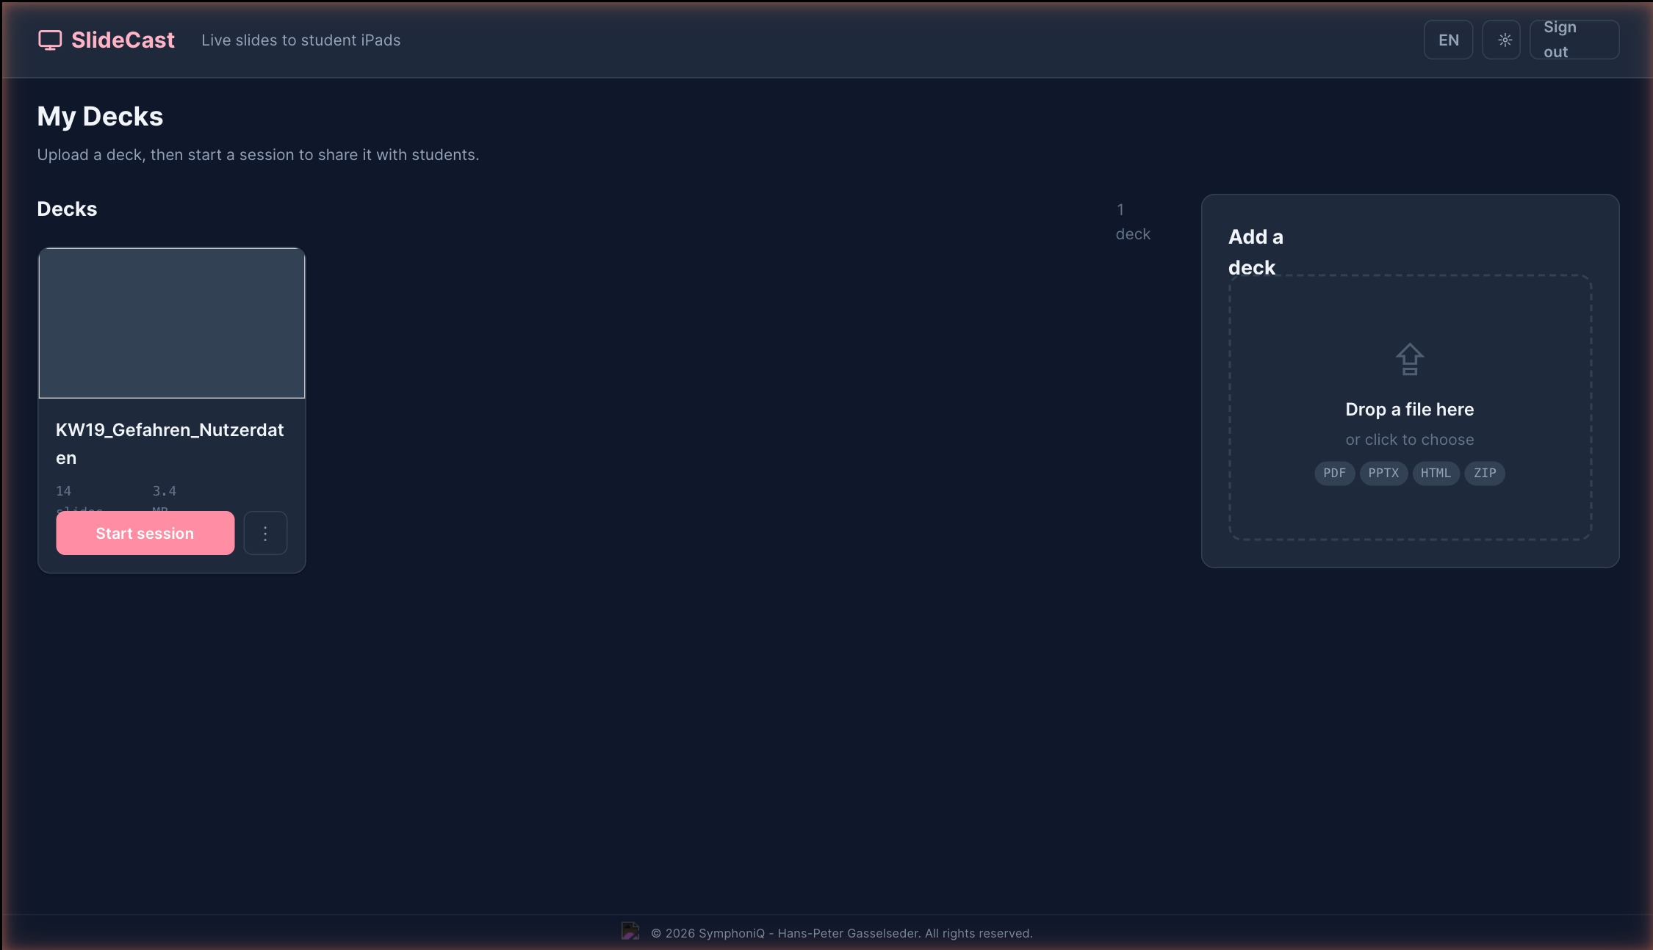Click the SlideCast monitor logo icon

click(50, 40)
